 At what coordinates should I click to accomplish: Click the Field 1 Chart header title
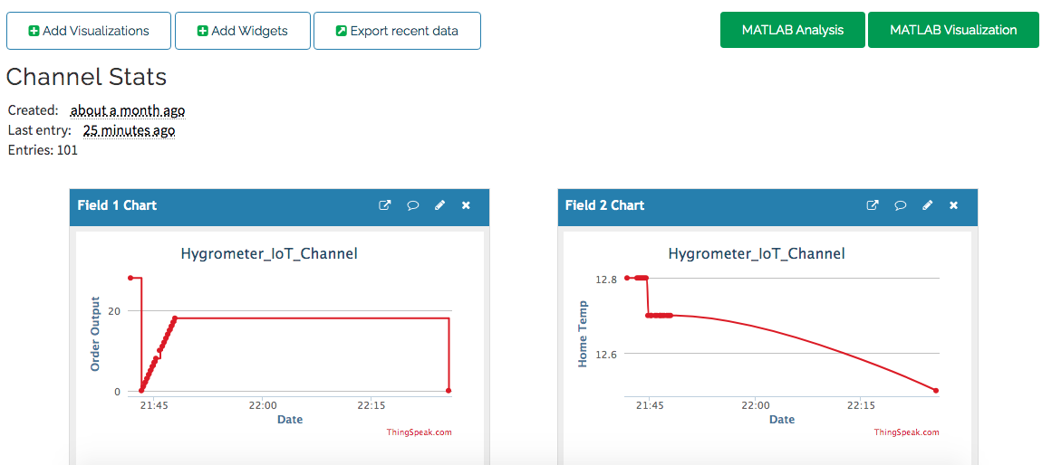pyautogui.click(x=117, y=205)
